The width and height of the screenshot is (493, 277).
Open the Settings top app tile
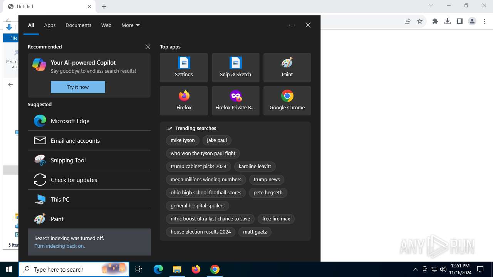(184, 68)
